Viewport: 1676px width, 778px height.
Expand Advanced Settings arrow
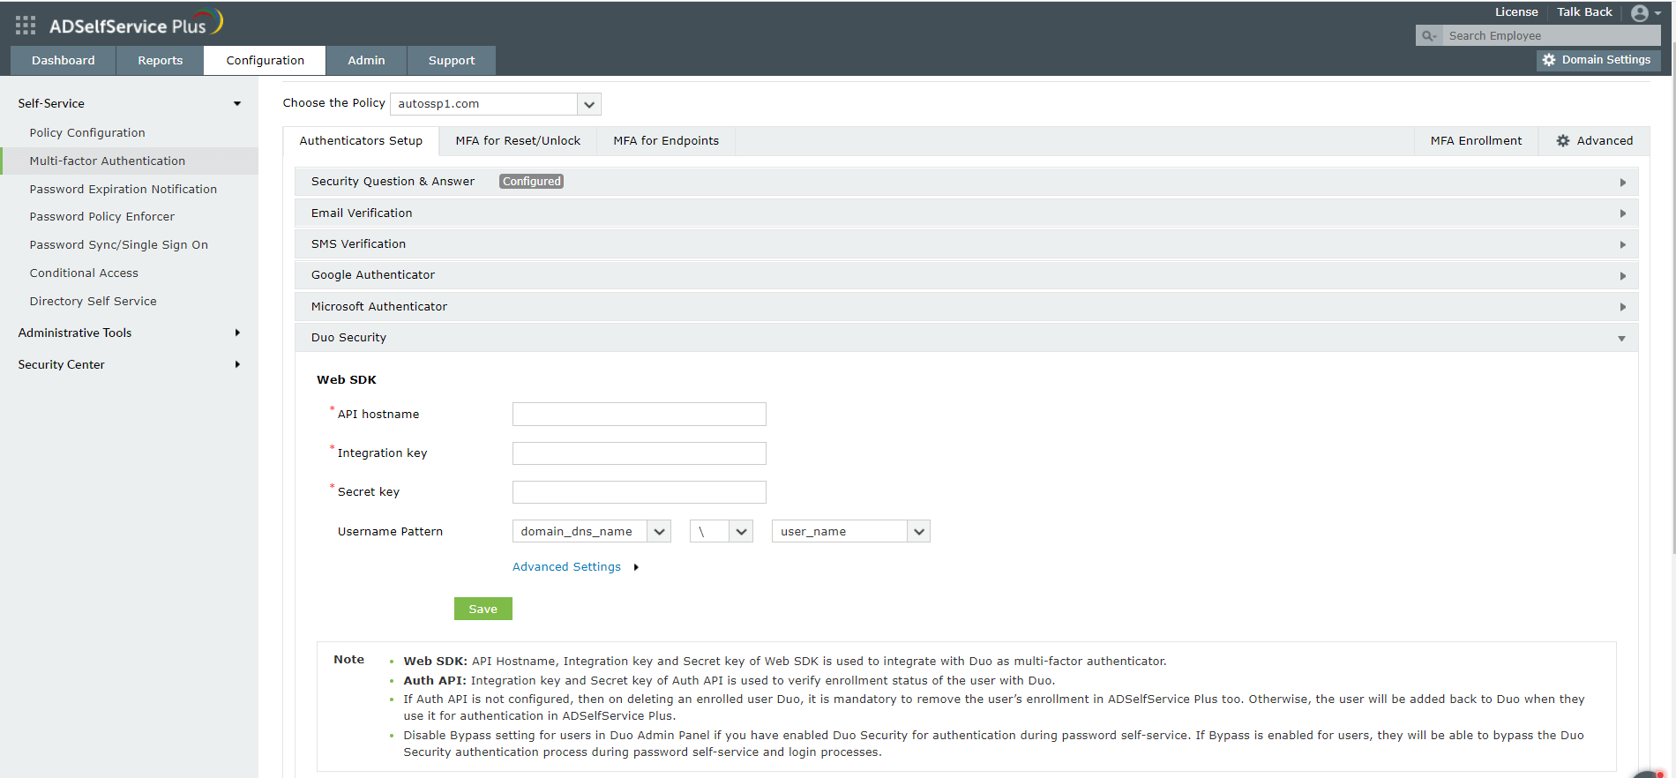[x=636, y=567]
